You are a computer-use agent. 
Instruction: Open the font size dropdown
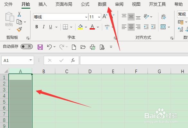click(99, 17)
